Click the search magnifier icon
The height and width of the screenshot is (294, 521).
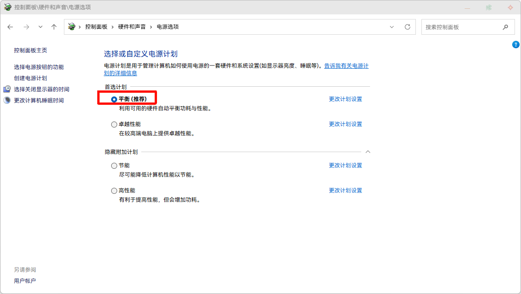[505, 27]
